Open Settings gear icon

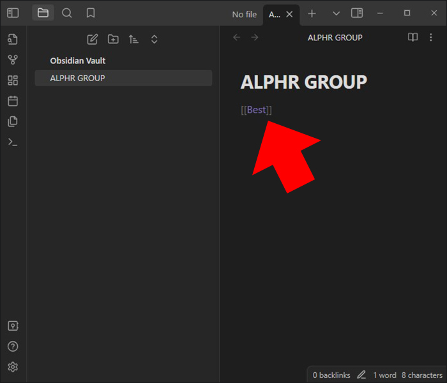pos(13,367)
